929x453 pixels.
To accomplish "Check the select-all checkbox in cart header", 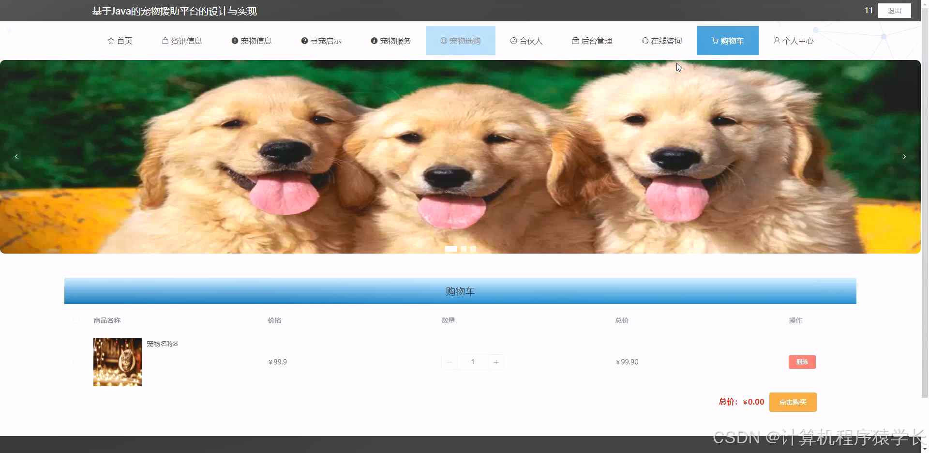I will [x=76, y=320].
